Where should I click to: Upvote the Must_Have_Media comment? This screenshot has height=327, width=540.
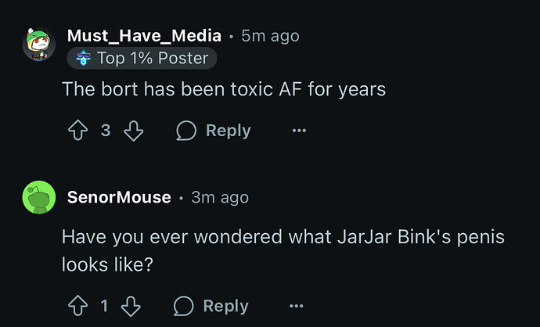77,130
